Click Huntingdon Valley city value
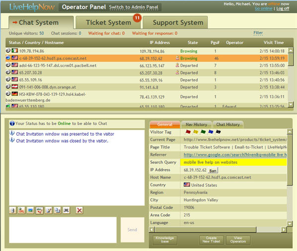Image resolution: width=297 pixels, height=251 pixels. tap(201, 200)
